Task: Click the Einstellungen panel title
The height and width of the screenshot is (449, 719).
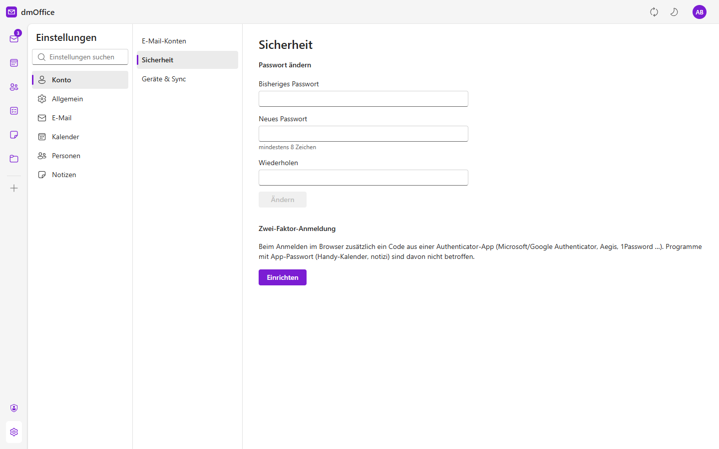Action: click(x=66, y=37)
